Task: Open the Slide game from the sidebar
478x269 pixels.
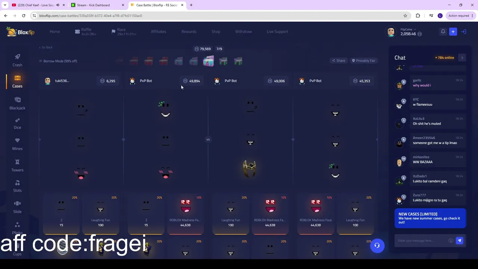Action: tap(17, 207)
